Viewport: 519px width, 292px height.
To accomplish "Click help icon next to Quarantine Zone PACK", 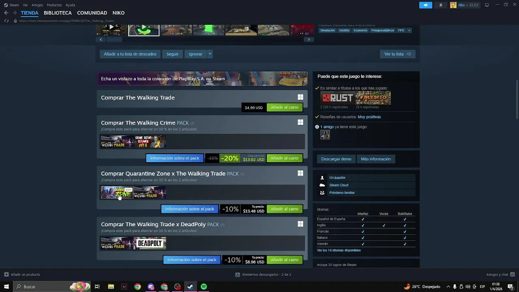I will tap(242, 174).
